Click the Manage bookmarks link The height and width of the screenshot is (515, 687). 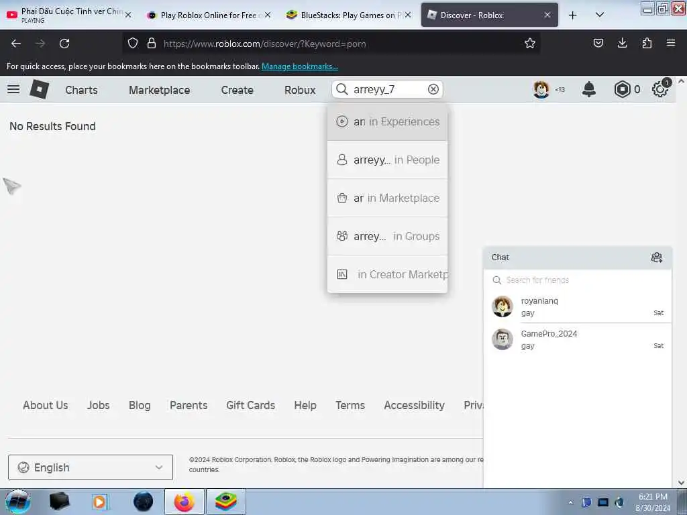pos(300,66)
